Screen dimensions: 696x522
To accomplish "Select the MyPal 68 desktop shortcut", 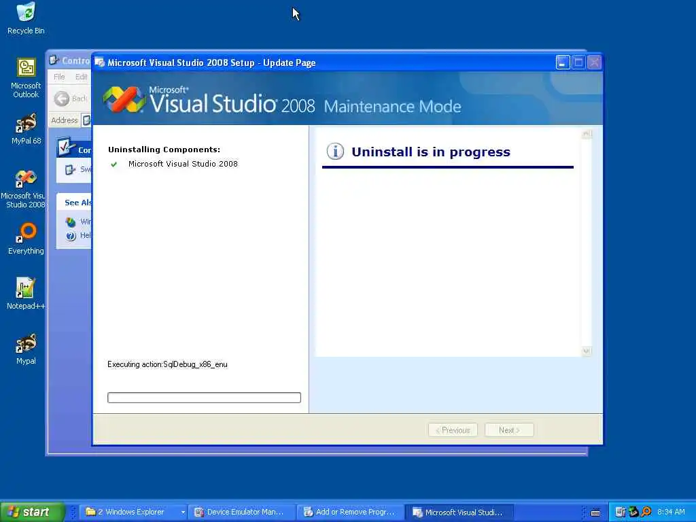I will 26,129.
